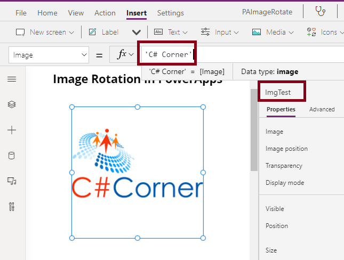
Task: Expand the fx formula chevron
Action: pyautogui.click(x=131, y=54)
